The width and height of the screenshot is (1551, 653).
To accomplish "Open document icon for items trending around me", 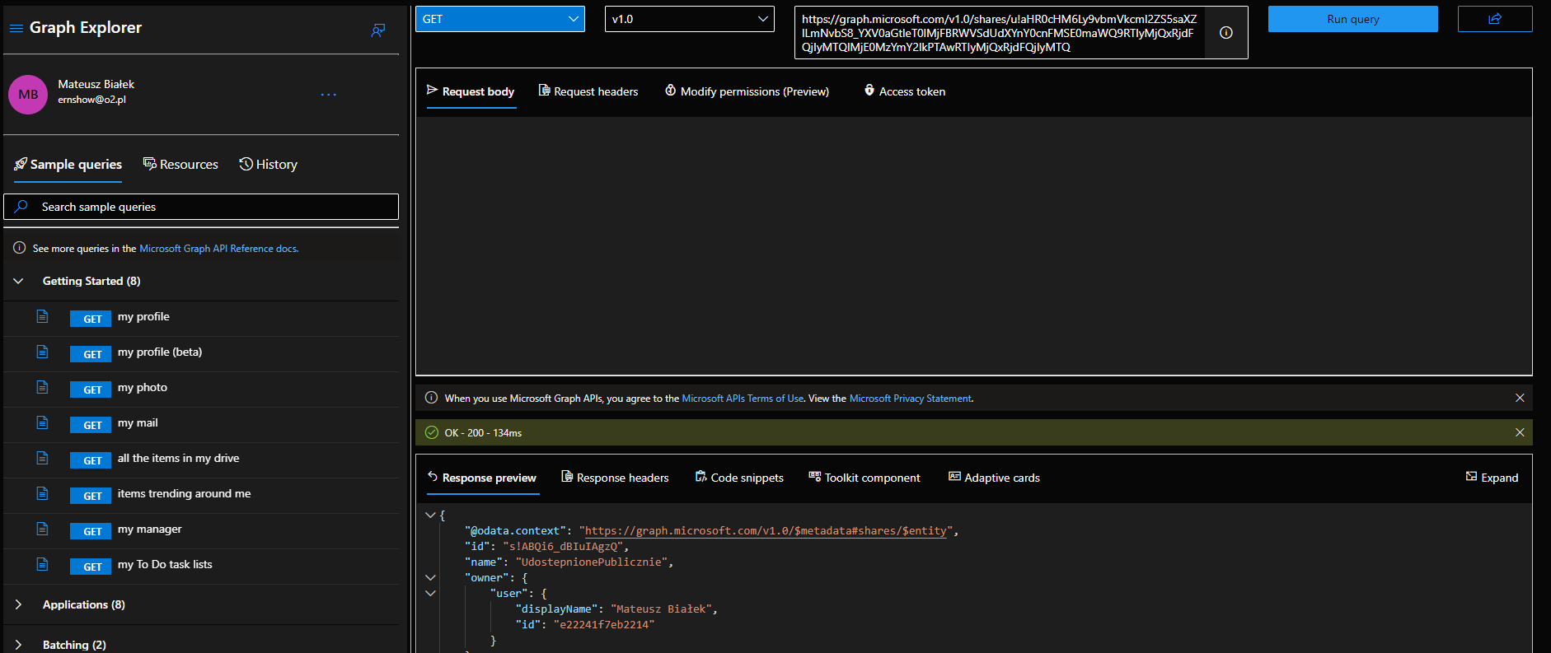I will (42, 493).
